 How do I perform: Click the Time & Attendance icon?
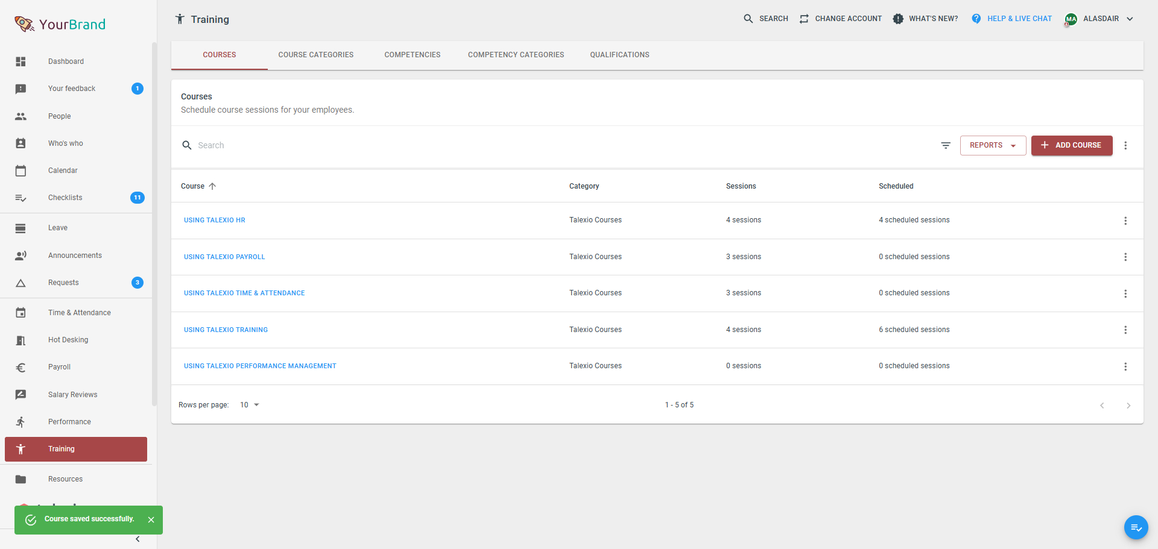[21, 313]
